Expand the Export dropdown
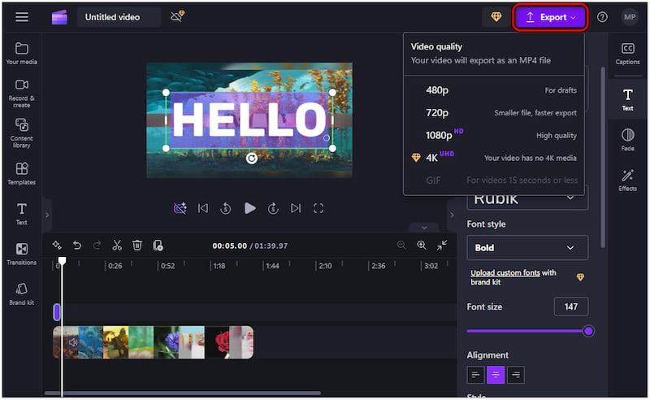 coord(551,17)
